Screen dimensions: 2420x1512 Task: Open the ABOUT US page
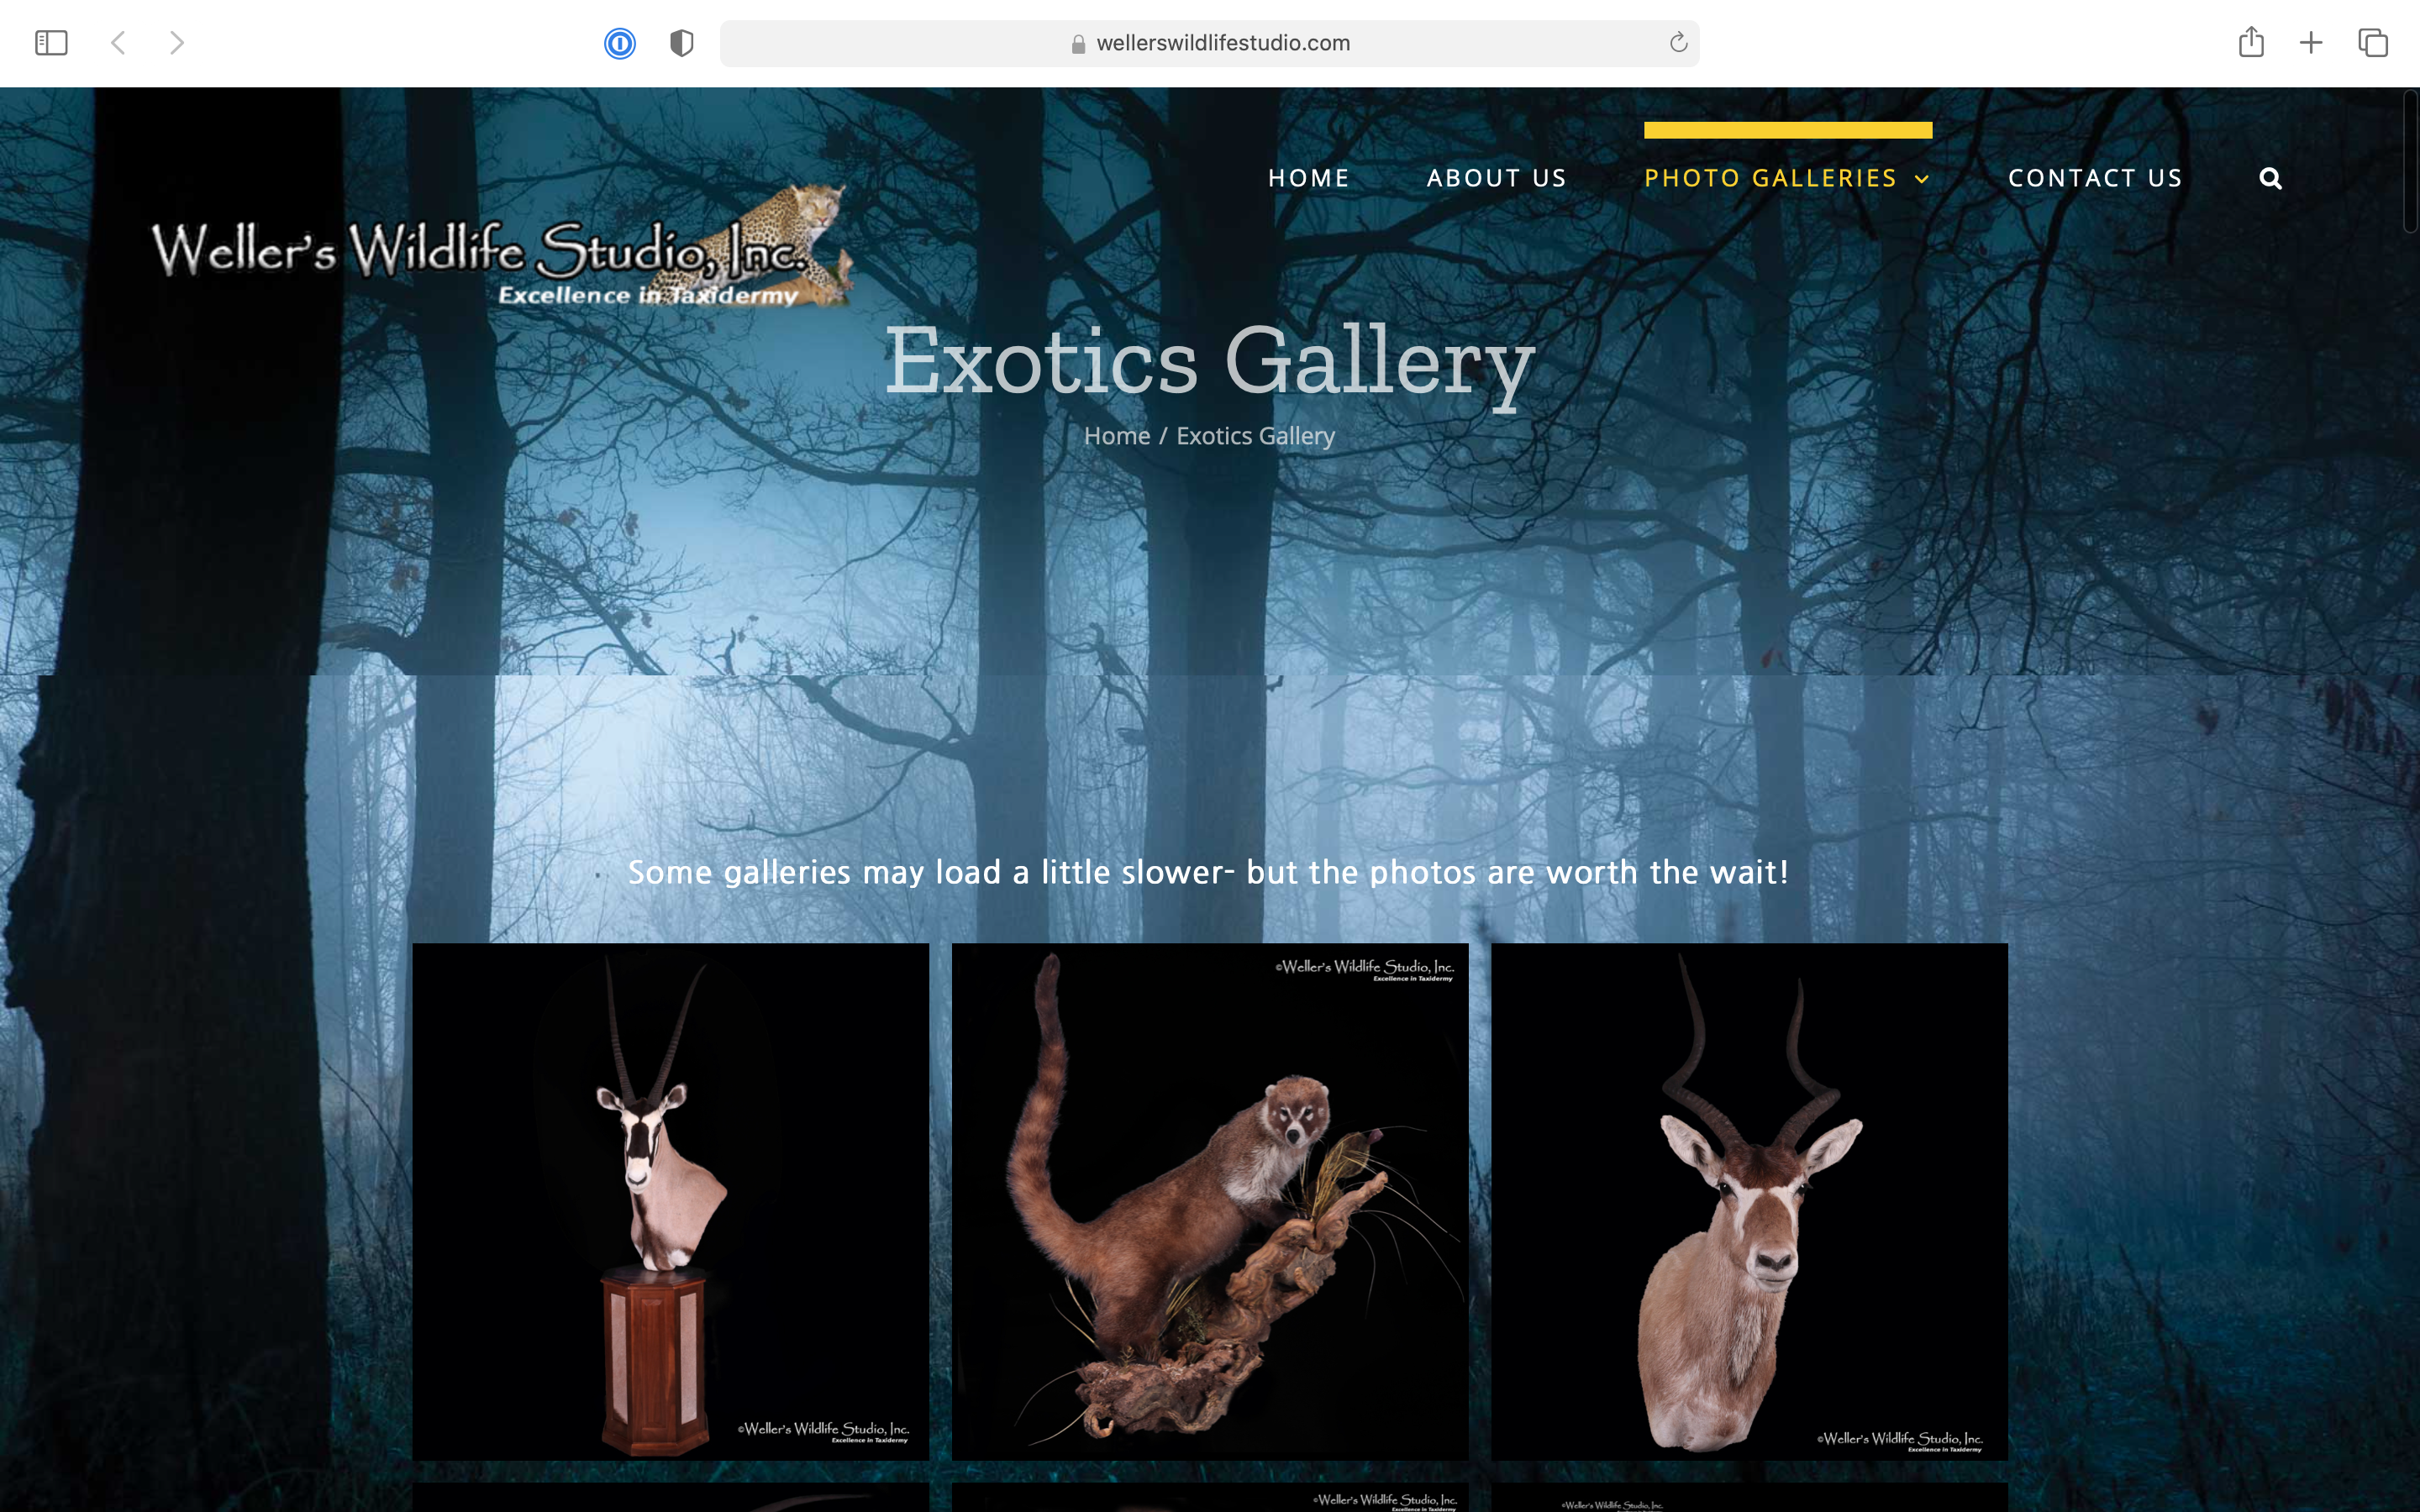tap(1497, 178)
